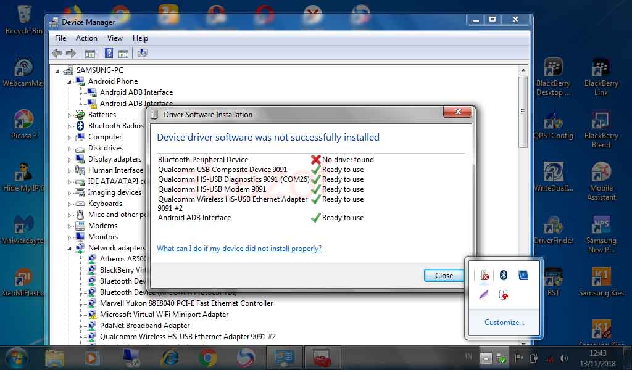Open the Malwarebytes desktop shortcut
This screenshot has width=632, height=370.
(23, 230)
